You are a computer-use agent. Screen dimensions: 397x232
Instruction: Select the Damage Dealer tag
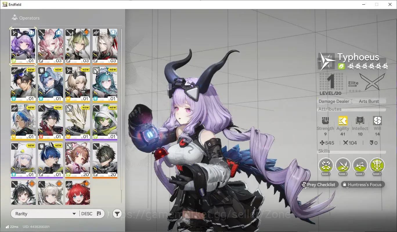(x=334, y=101)
